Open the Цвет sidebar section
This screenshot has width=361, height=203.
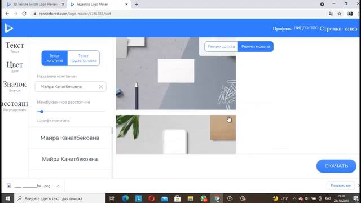[15, 67]
